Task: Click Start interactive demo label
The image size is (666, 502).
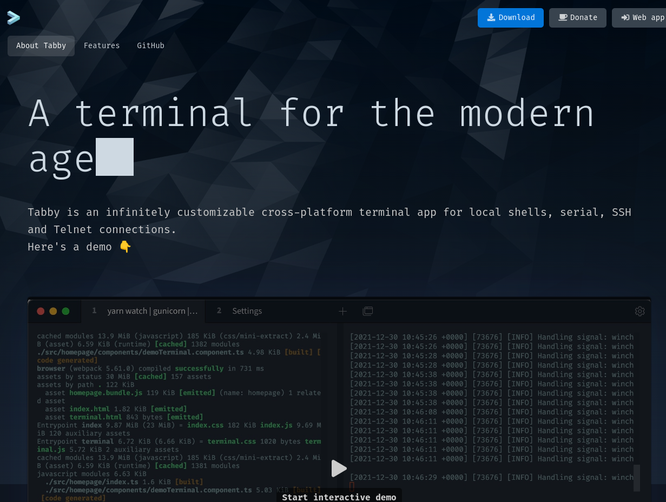Action: click(x=339, y=497)
